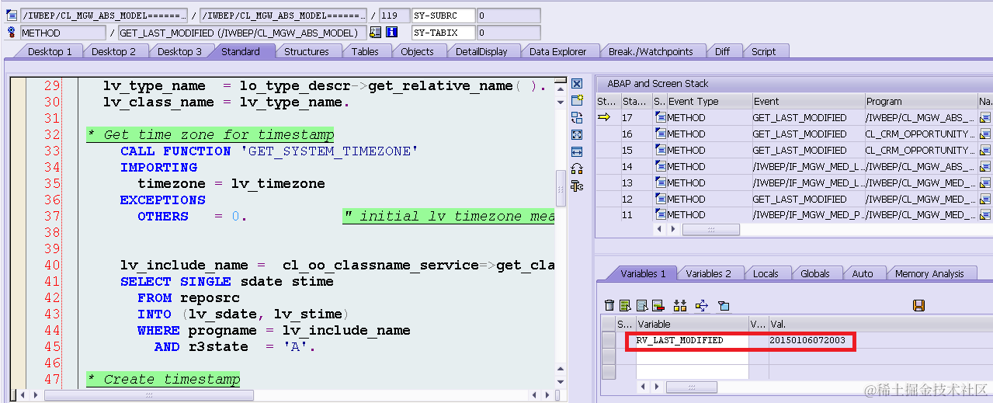Click the new tool icon with yellow star

pyautogui.click(x=577, y=101)
